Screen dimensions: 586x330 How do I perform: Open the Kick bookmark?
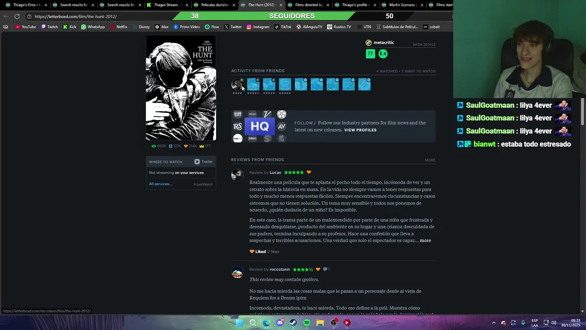click(x=70, y=27)
